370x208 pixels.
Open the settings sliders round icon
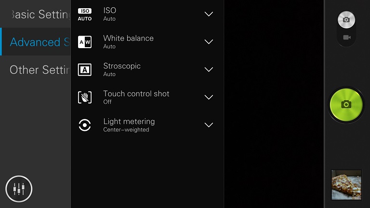(x=19, y=189)
